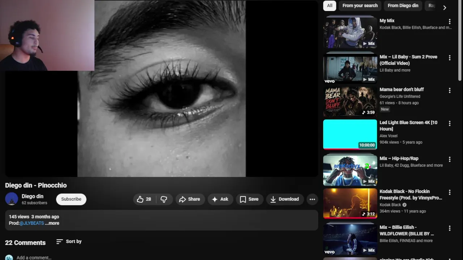Open Mix Billie Eilish WILDFLOWER title

tap(407, 230)
